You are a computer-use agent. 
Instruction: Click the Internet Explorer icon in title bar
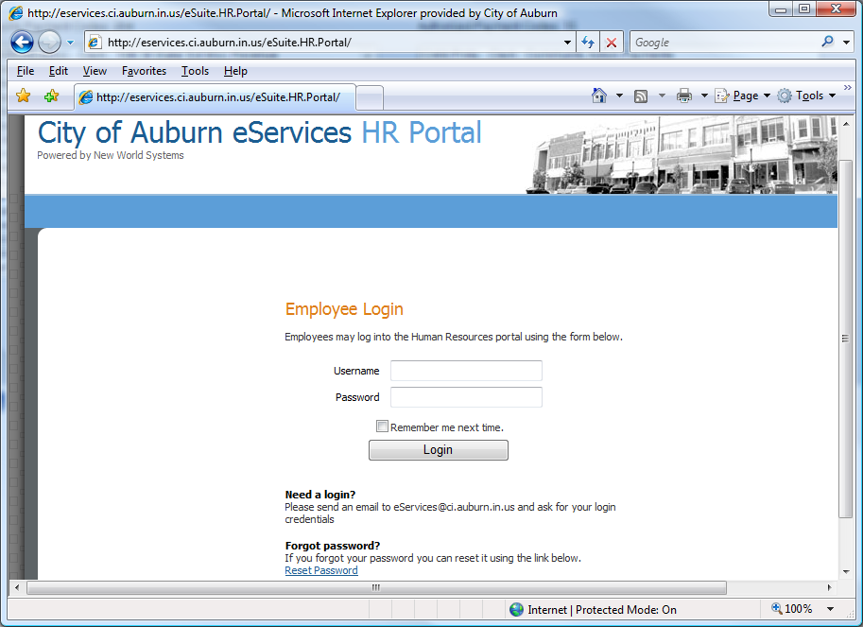[x=16, y=12]
